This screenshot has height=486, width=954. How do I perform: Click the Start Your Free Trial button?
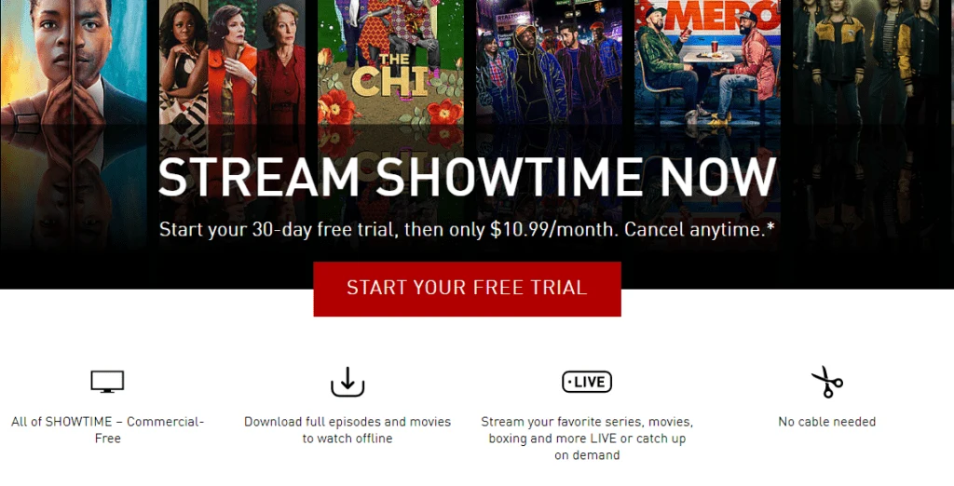click(x=467, y=289)
